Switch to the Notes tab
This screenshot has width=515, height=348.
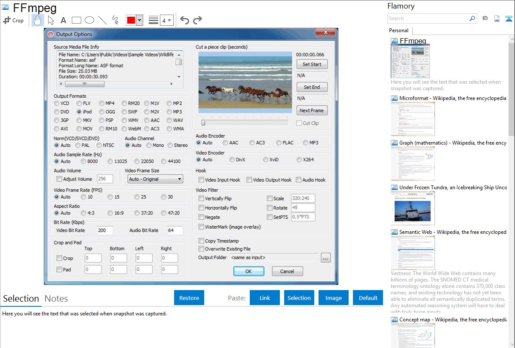point(56,299)
